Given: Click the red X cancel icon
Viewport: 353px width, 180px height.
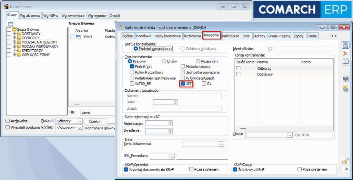Looking at the screenshot, I should (x=345, y=53).
